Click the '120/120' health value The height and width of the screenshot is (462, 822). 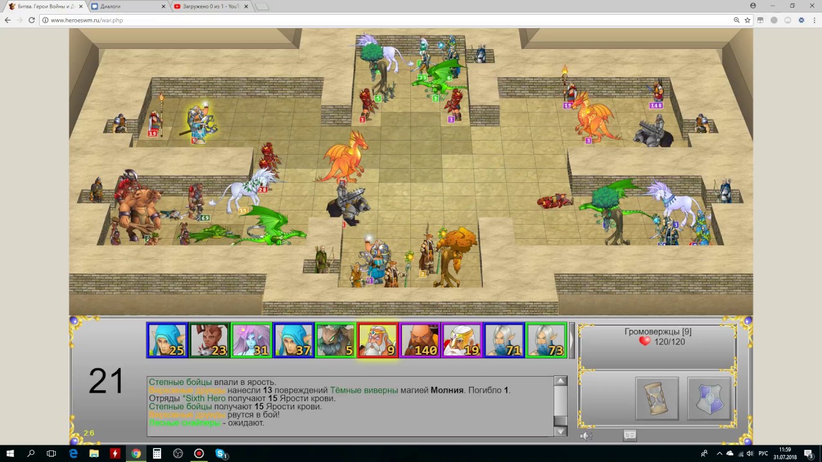[669, 342]
